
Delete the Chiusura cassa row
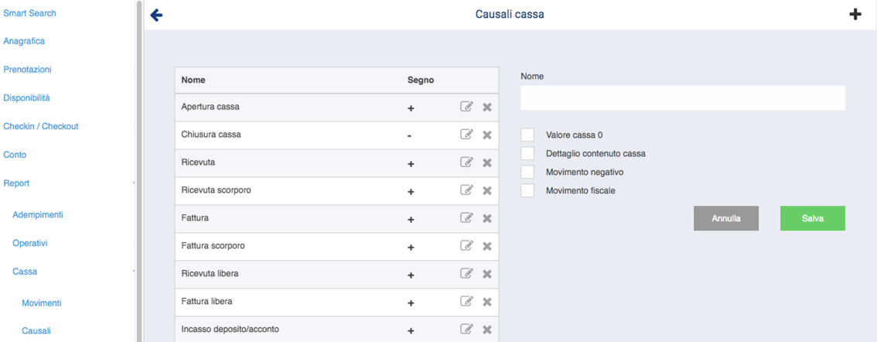coord(487,135)
